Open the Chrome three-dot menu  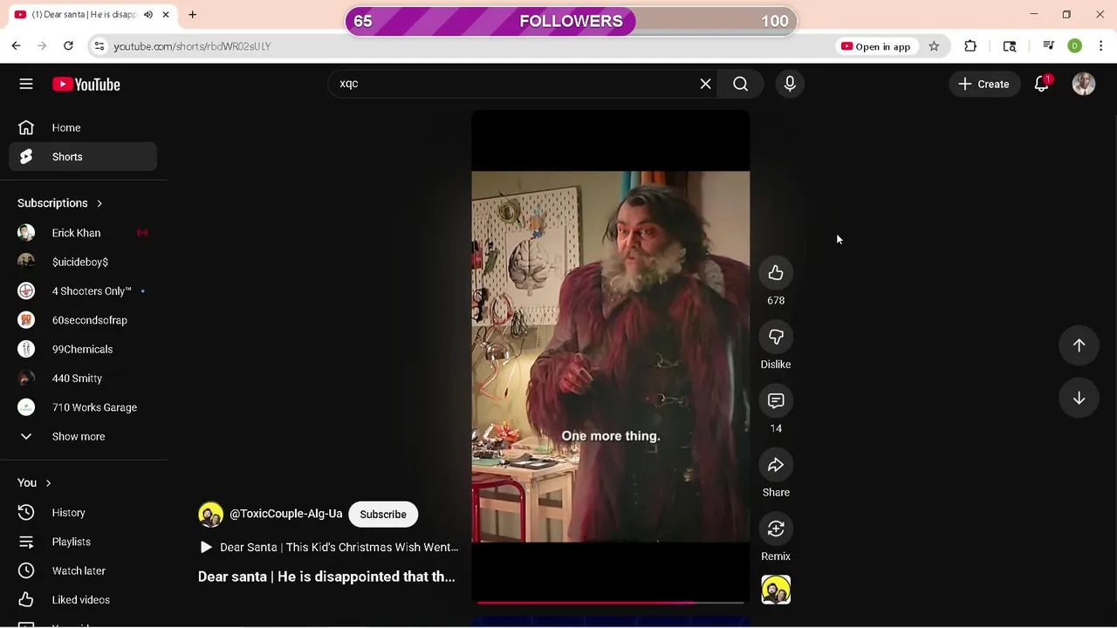[1100, 46]
